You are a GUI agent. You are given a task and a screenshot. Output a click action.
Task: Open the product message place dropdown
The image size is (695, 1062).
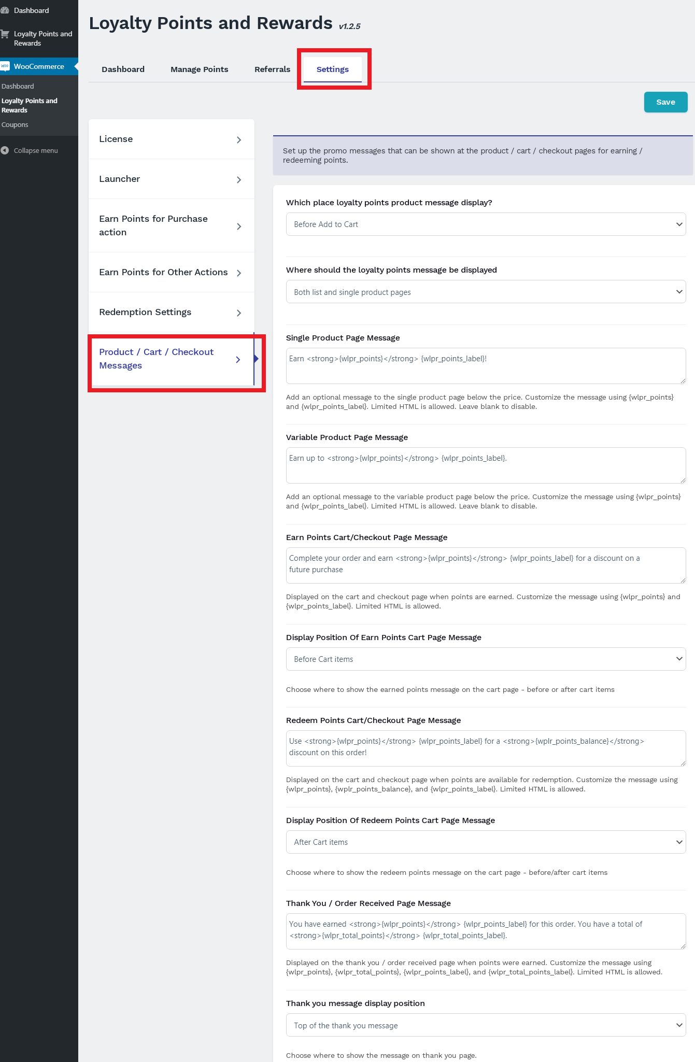pos(486,224)
